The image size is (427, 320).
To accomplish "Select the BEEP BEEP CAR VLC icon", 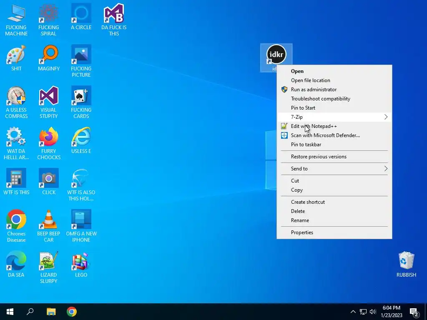I will coord(48,220).
